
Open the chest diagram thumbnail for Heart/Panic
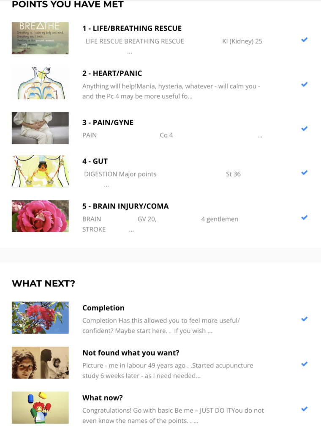tap(40, 83)
